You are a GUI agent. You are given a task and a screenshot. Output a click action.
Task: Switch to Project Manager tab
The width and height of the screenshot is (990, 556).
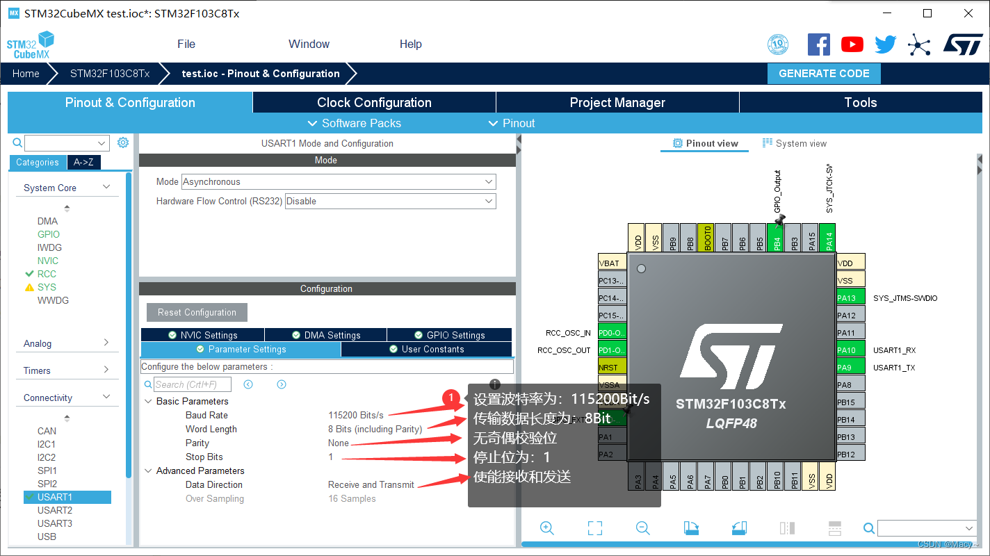[x=617, y=102]
